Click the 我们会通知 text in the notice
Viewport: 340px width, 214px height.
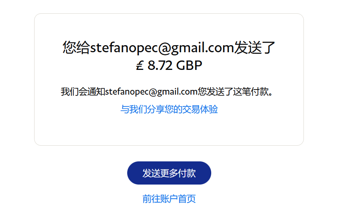[83, 92]
